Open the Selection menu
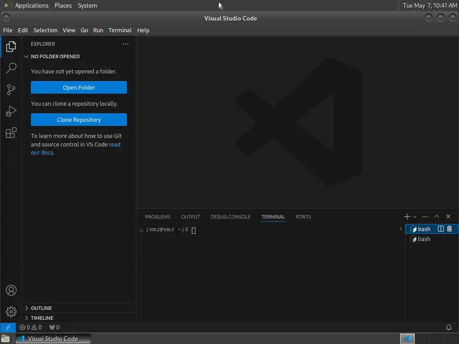 (x=45, y=30)
